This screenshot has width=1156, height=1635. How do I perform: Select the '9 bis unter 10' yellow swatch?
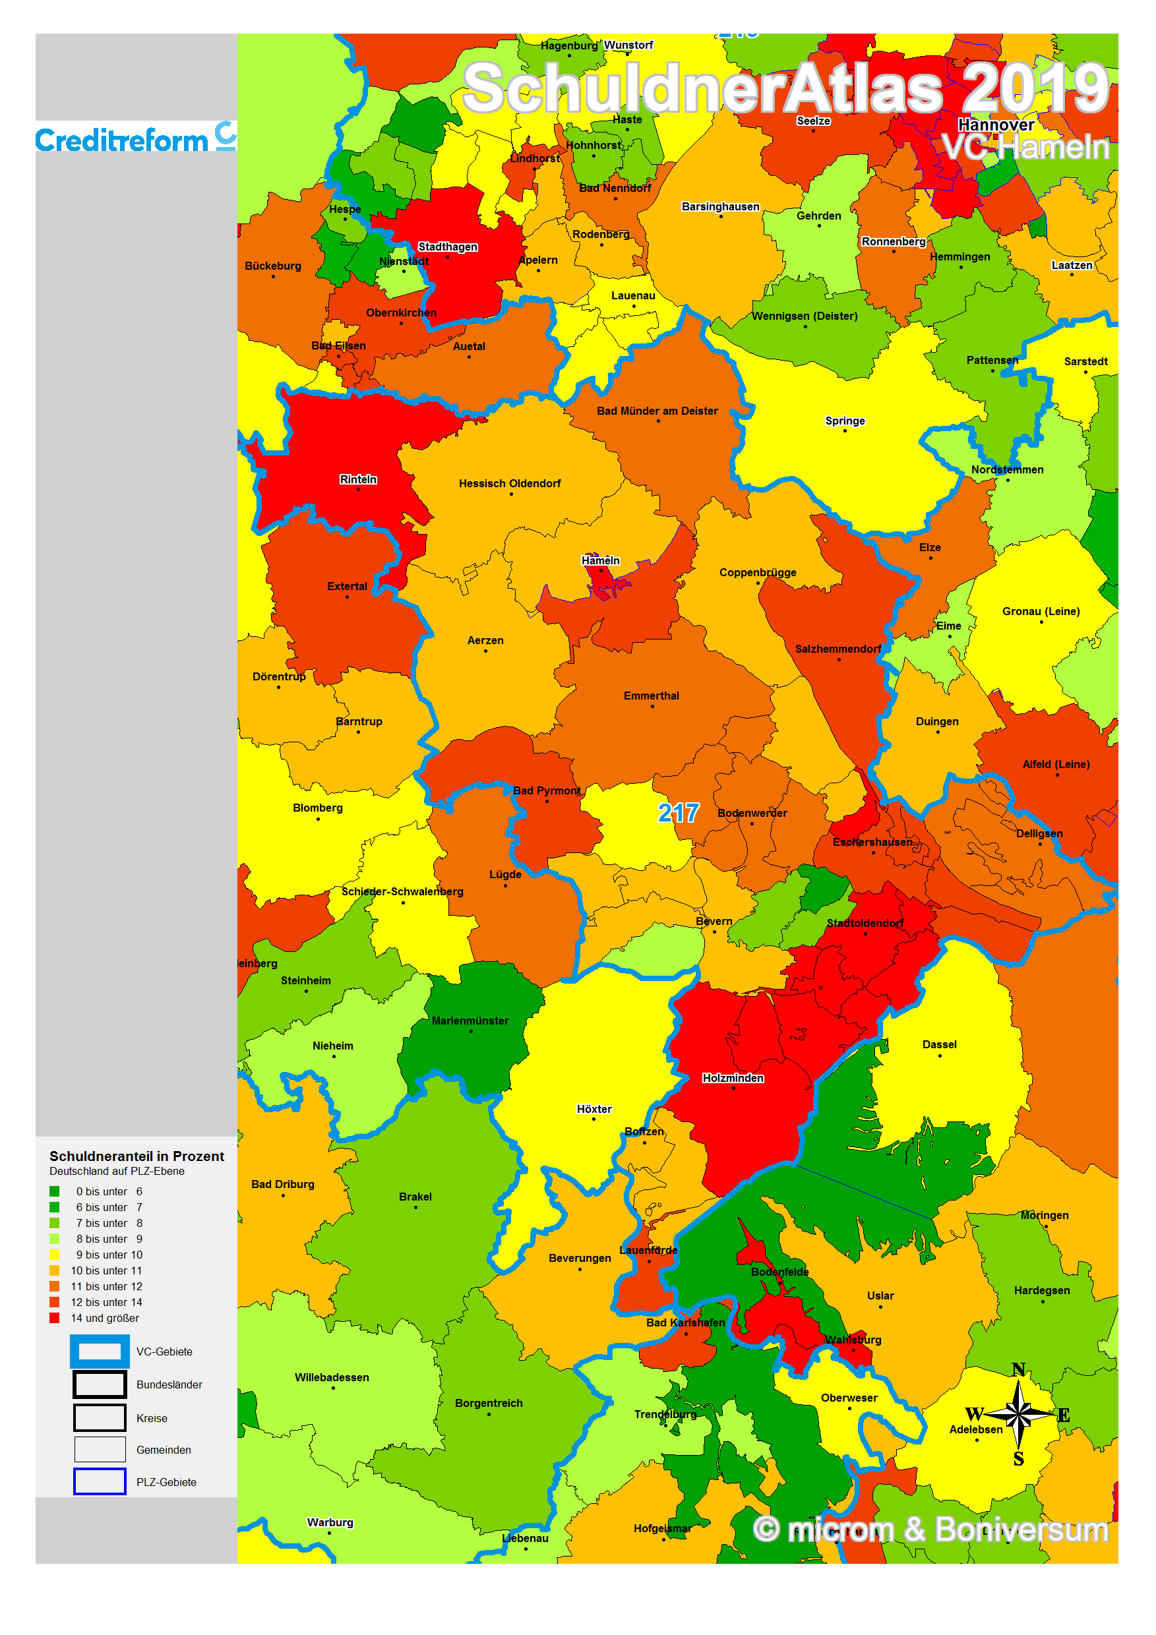click(x=54, y=1254)
